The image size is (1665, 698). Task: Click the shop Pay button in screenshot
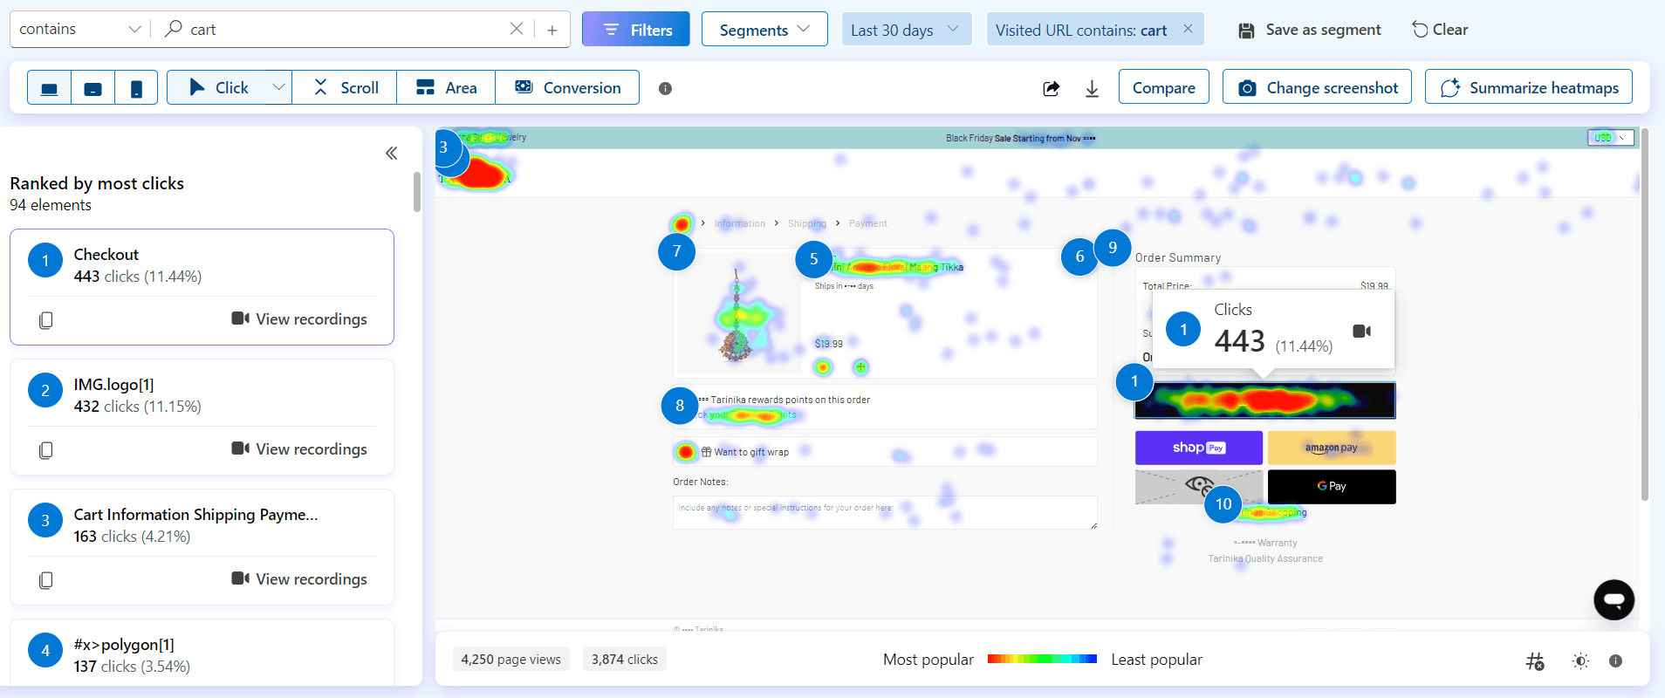pos(1198,448)
